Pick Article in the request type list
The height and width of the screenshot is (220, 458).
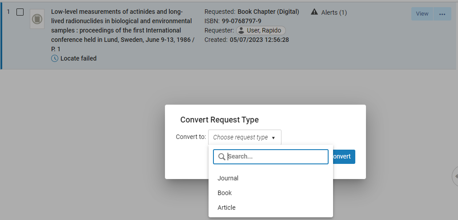coord(226,208)
